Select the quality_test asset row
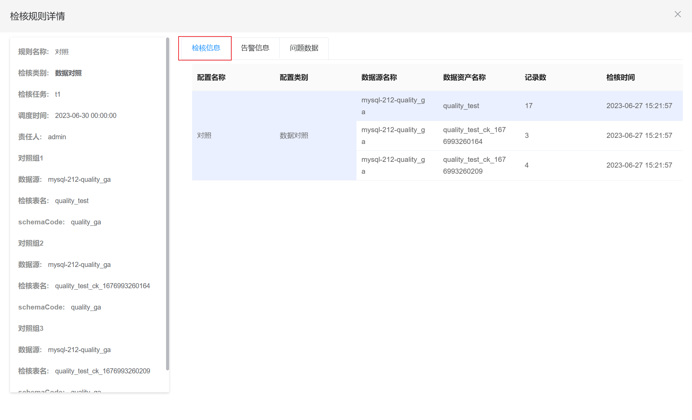 (461, 106)
